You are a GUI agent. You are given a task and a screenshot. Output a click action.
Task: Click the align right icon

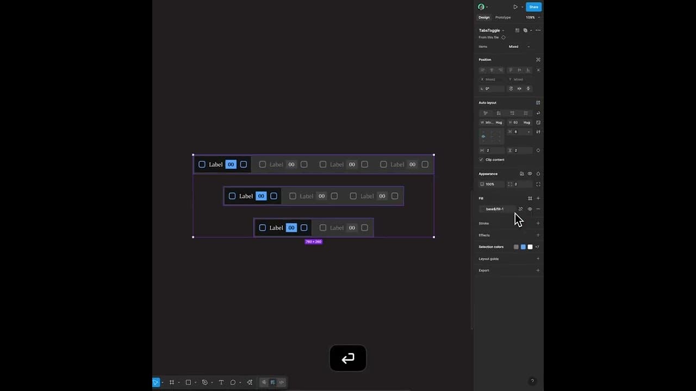point(500,70)
